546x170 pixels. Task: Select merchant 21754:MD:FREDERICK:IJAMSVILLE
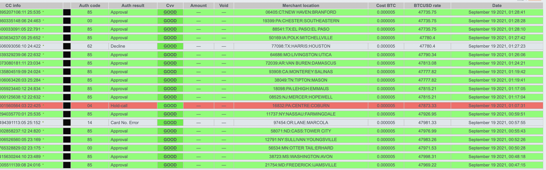[301, 165]
